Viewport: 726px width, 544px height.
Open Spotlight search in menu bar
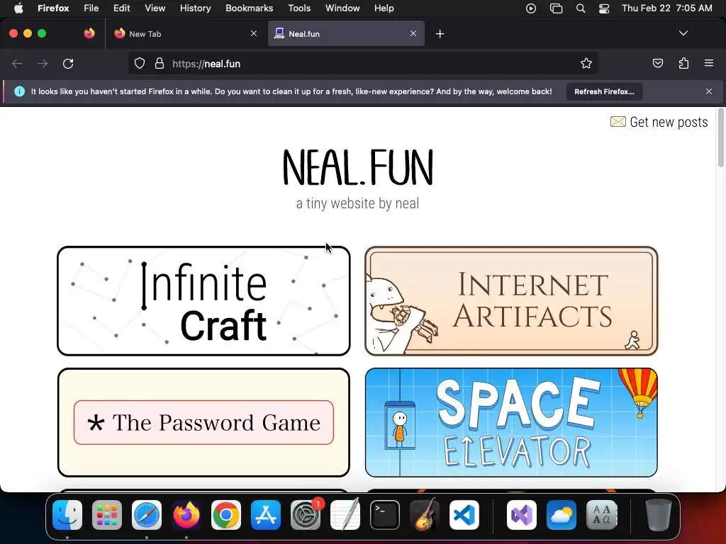pos(580,8)
